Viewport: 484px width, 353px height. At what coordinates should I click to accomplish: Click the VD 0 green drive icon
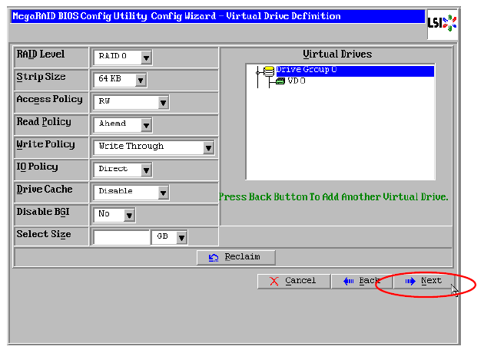pos(280,81)
